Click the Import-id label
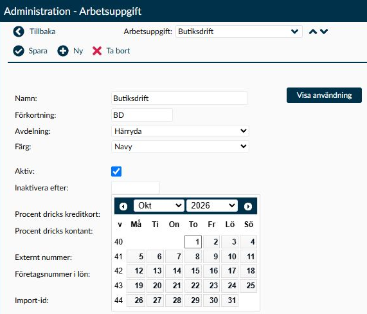The width and height of the screenshot is (367, 314). click(x=31, y=300)
